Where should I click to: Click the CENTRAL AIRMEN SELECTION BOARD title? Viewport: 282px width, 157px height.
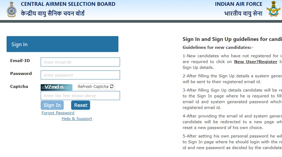pos(68,4)
